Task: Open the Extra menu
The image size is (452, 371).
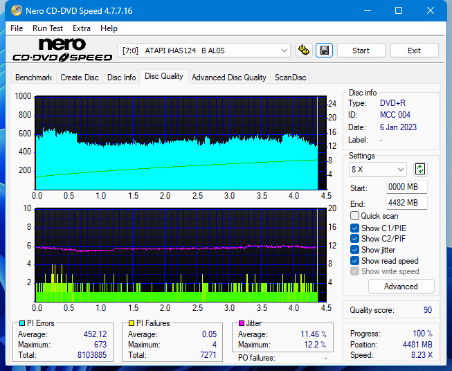Action: tap(82, 28)
